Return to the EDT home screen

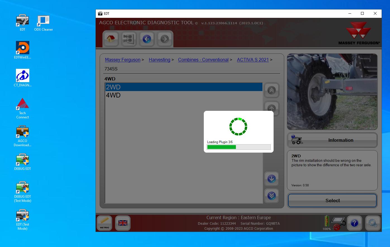(x=111, y=39)
